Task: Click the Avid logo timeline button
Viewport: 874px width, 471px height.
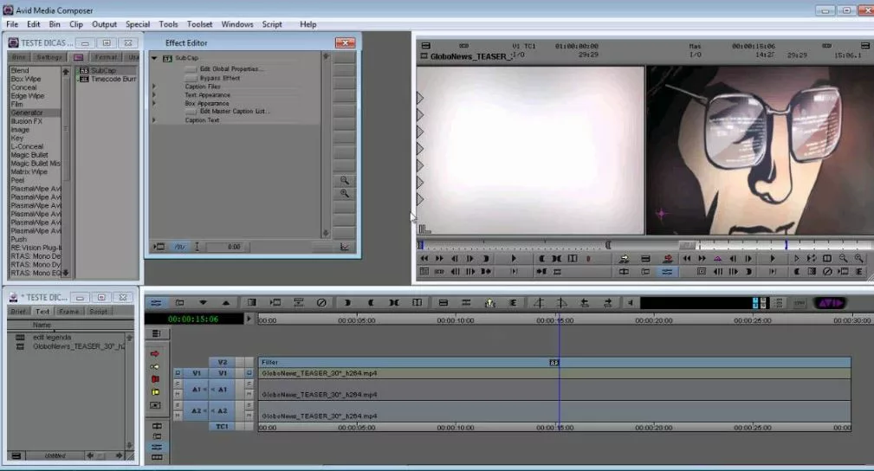Action: tap(830, 303)
